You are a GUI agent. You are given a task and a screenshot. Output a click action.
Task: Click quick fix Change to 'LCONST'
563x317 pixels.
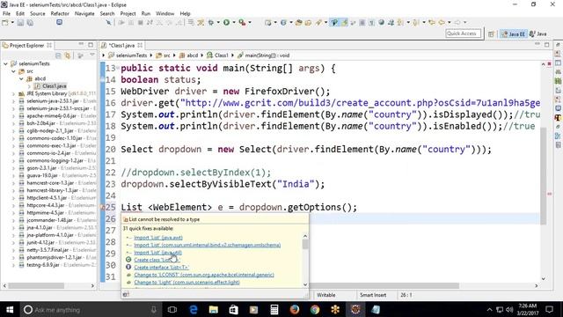[x=204, y=275]
